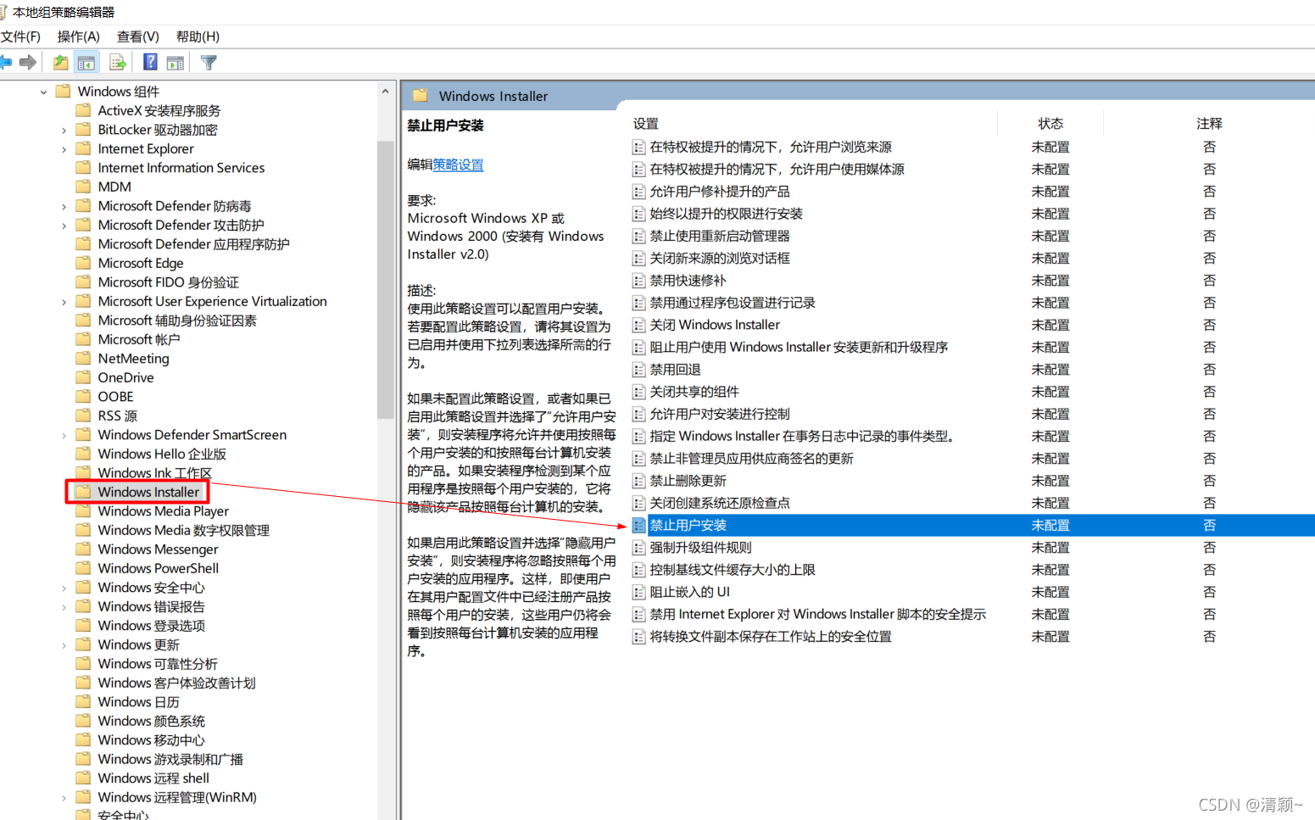Click the Up one level folder icon
Viewport: 1315px width, 820px height.
60,62
